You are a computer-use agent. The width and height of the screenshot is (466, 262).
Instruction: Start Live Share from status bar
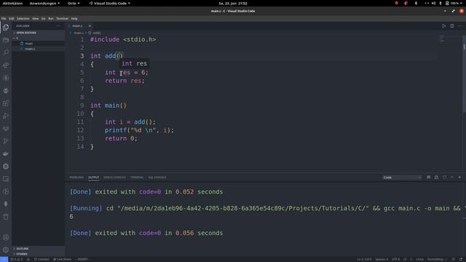62,259
